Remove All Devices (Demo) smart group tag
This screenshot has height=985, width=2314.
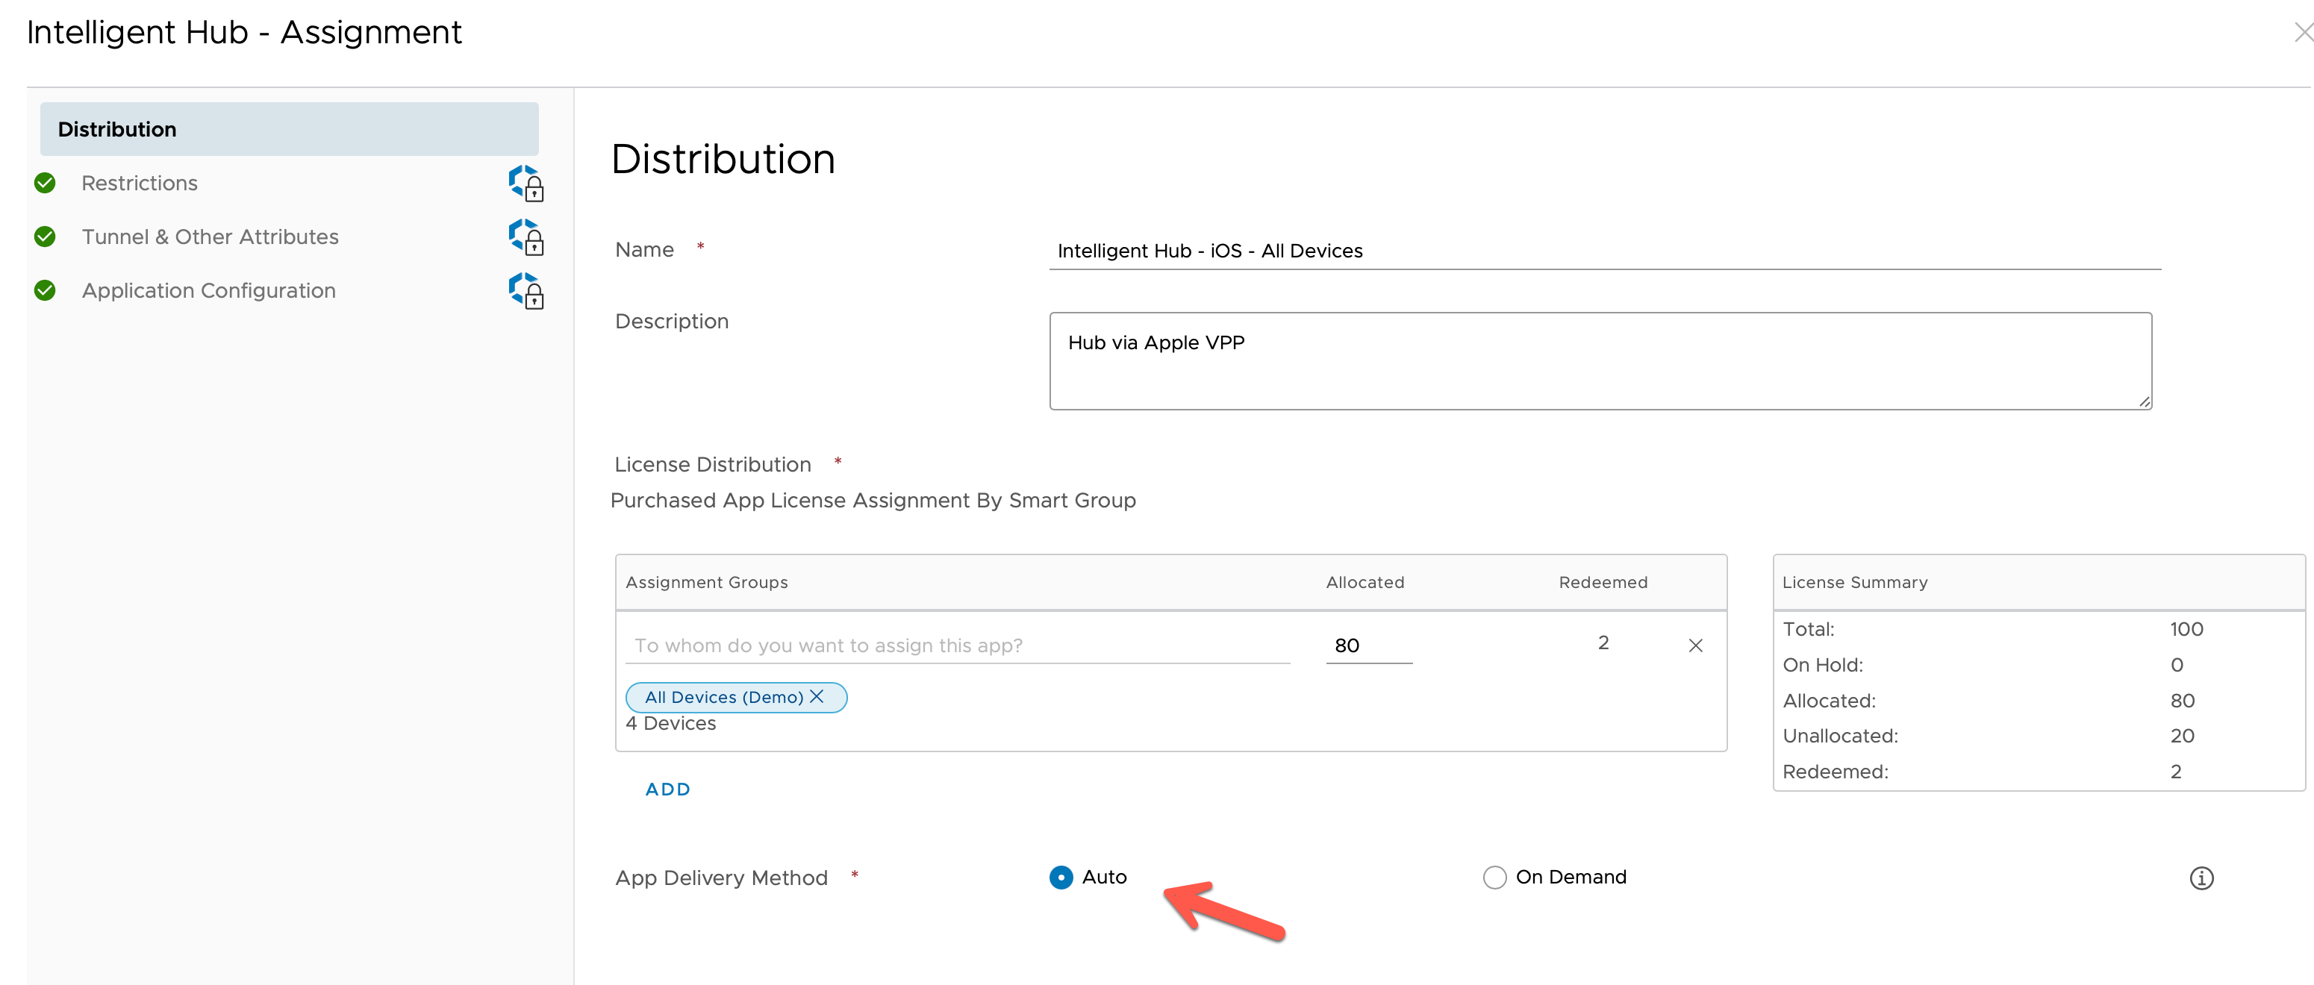[817, 697]
